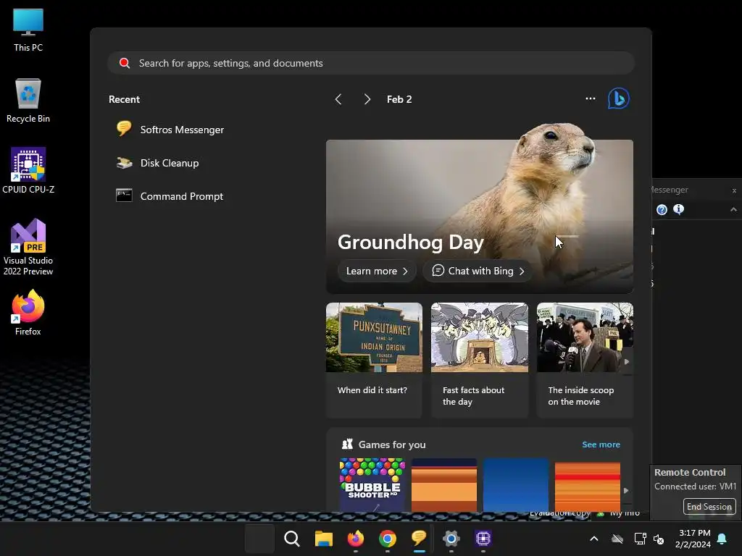Collapse Messenger toolbar chevron
This screenshot has height=556, width=742.
click(733, 209)
